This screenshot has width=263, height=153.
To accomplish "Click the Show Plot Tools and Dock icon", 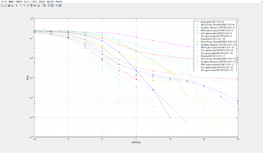I will 60,5.
